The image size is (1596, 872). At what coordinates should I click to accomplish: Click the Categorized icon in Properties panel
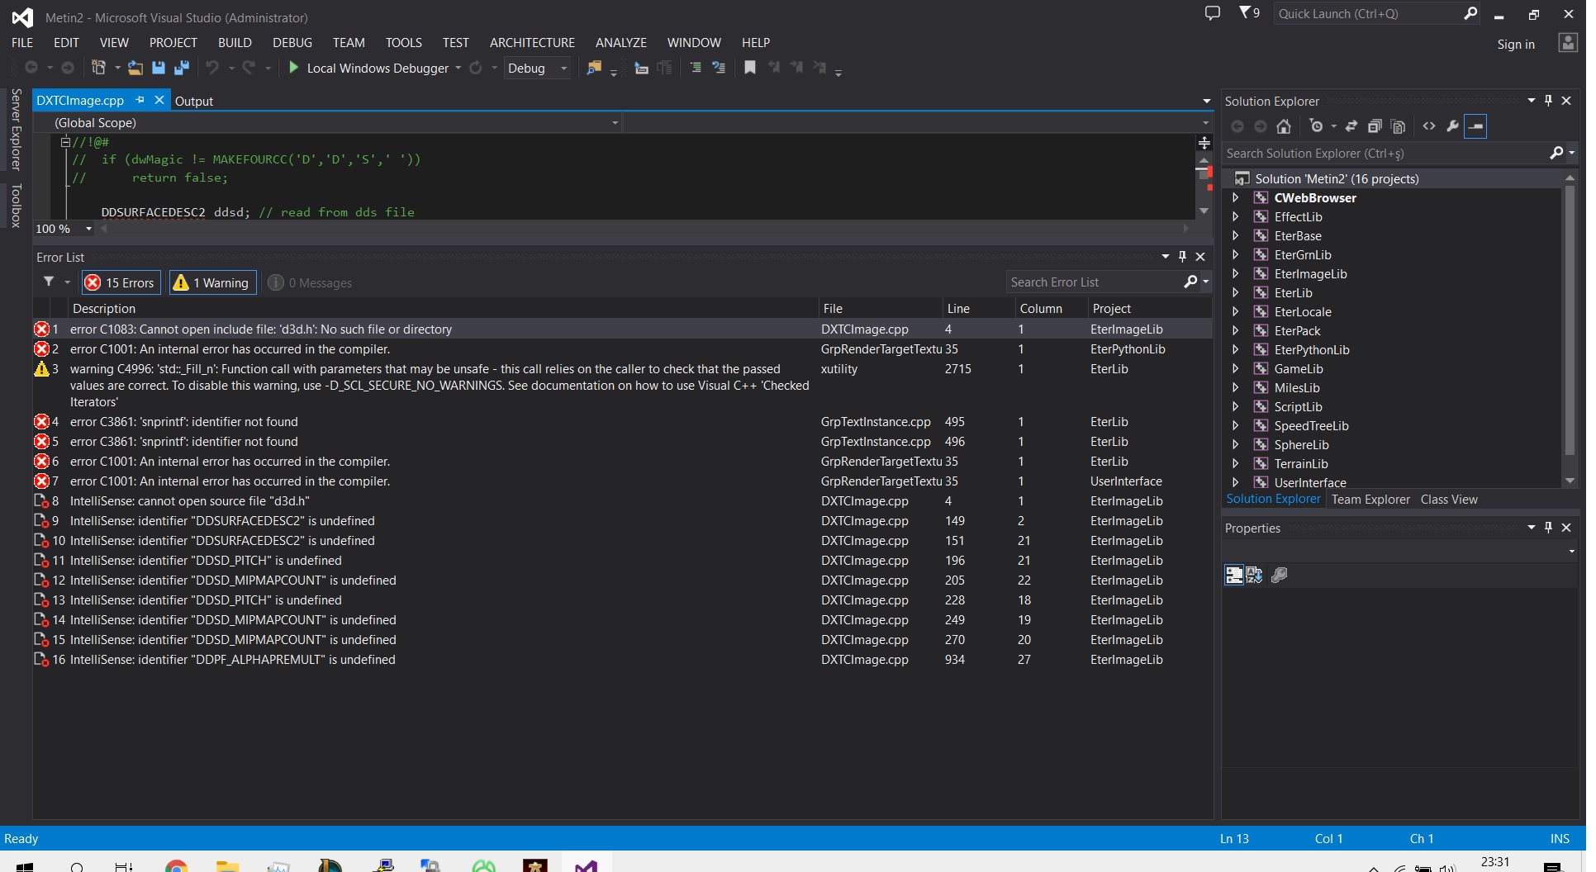click(x=1234, y=575)
